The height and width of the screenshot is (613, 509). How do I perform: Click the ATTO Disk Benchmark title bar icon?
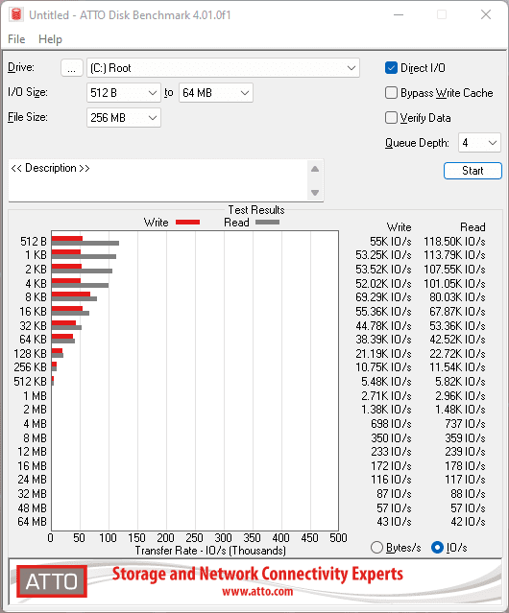[x=16, y=14]
